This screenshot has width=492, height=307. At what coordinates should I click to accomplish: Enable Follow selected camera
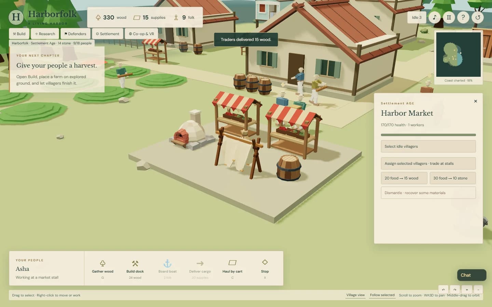tap(382, 295)
